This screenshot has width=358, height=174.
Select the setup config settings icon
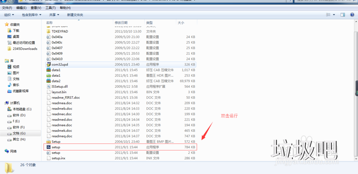pyautogui.click(x=48, y=153)
